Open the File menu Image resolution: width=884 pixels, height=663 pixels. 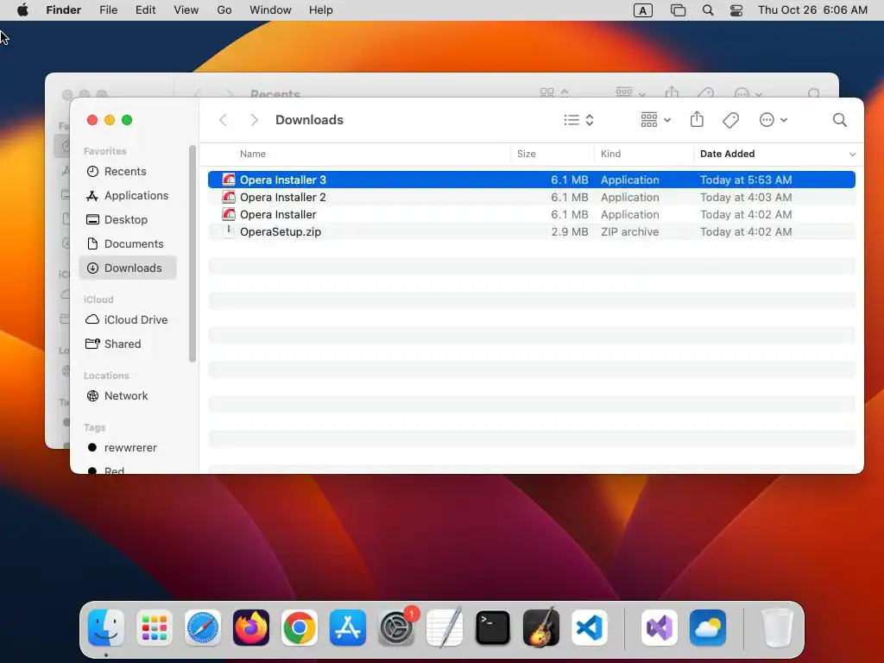108,10
